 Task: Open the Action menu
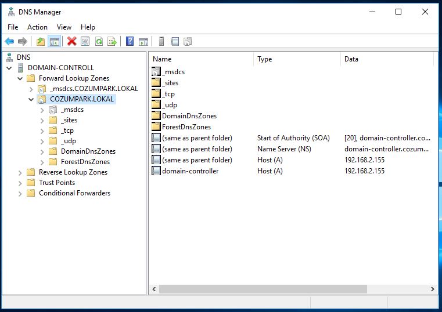pyautogui.click(x=37, y=27)
